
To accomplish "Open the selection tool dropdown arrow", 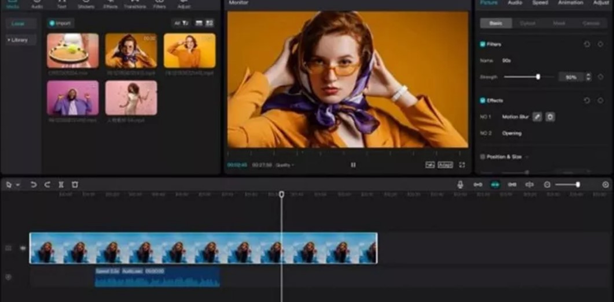I will coord(18,185).
